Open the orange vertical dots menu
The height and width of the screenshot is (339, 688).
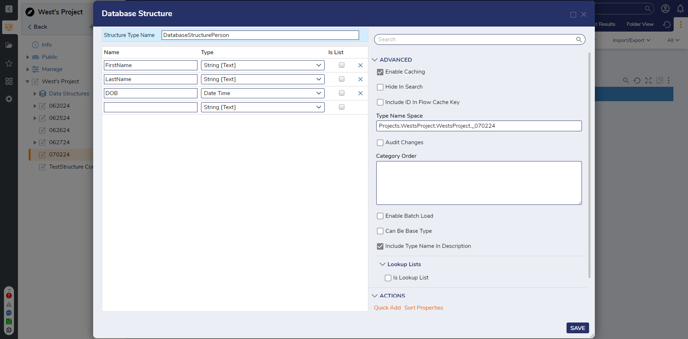pyautogui.click(x=681, y=24)
